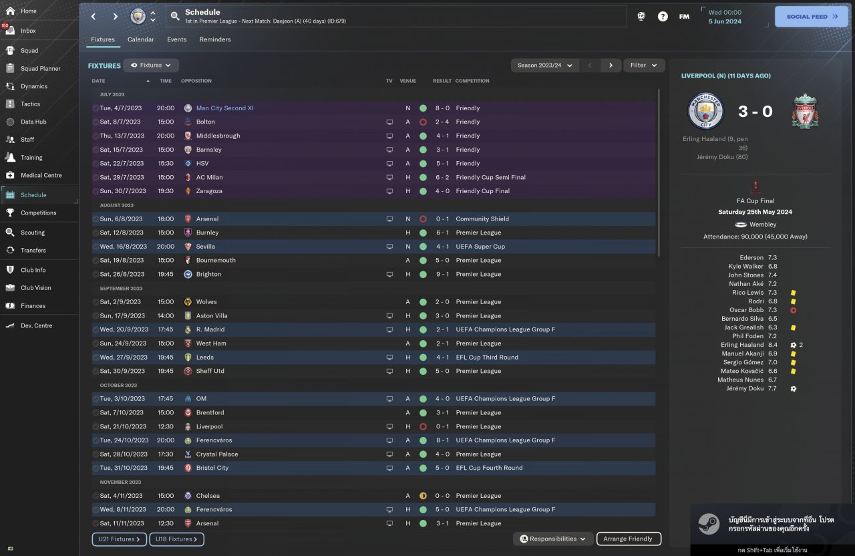
Task: Toggle the marker circle for Liverpool fixture
Action: click(96, 426)
